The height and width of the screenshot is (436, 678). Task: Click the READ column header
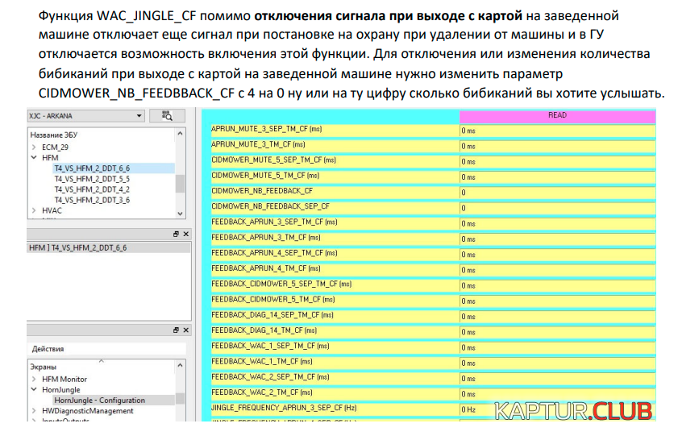pyautogui.click(x=556, y=116)
